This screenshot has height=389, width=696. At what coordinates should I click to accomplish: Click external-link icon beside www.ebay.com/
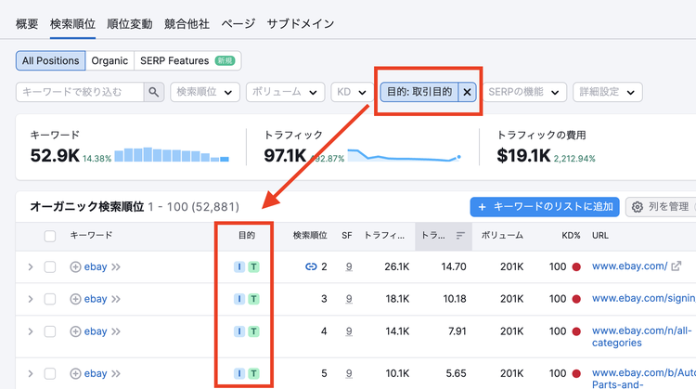click(x=676, y=266)
